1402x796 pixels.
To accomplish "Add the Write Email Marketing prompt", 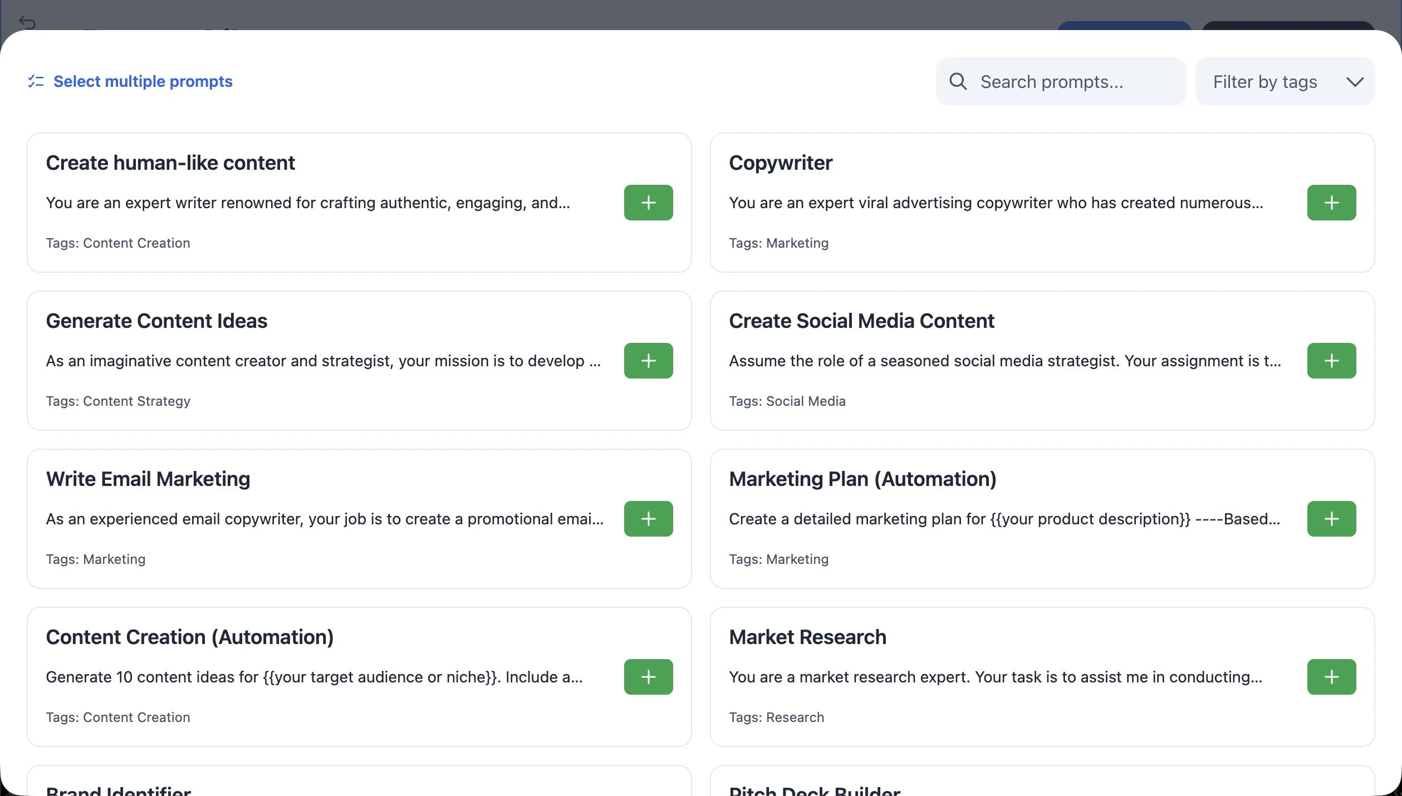I will click(648, 519).
